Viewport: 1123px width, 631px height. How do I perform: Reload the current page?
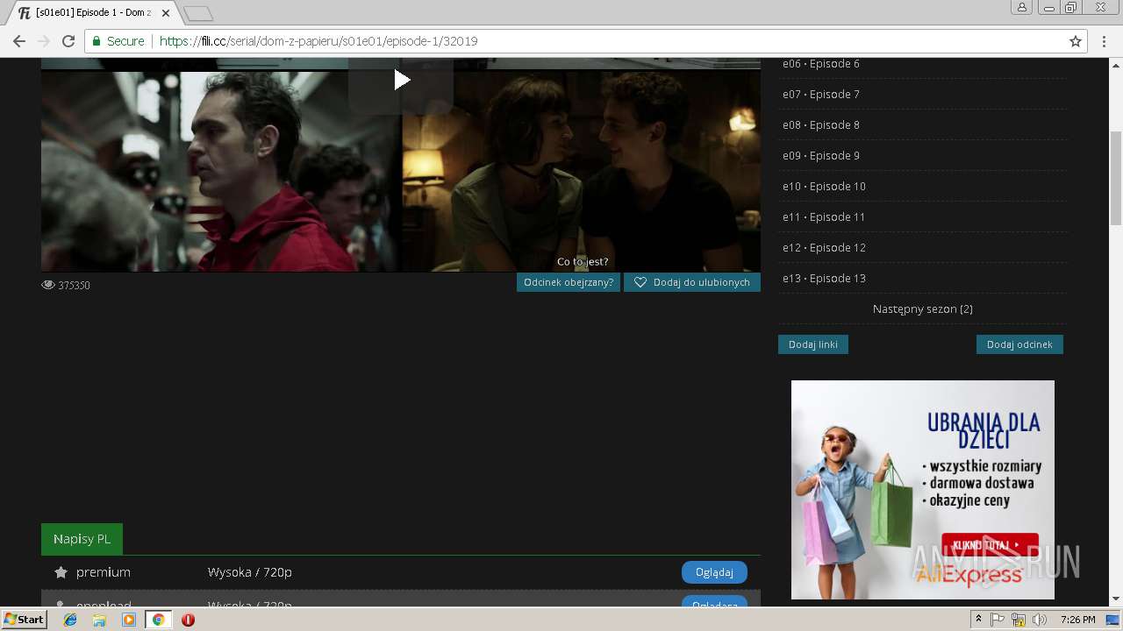68,41
